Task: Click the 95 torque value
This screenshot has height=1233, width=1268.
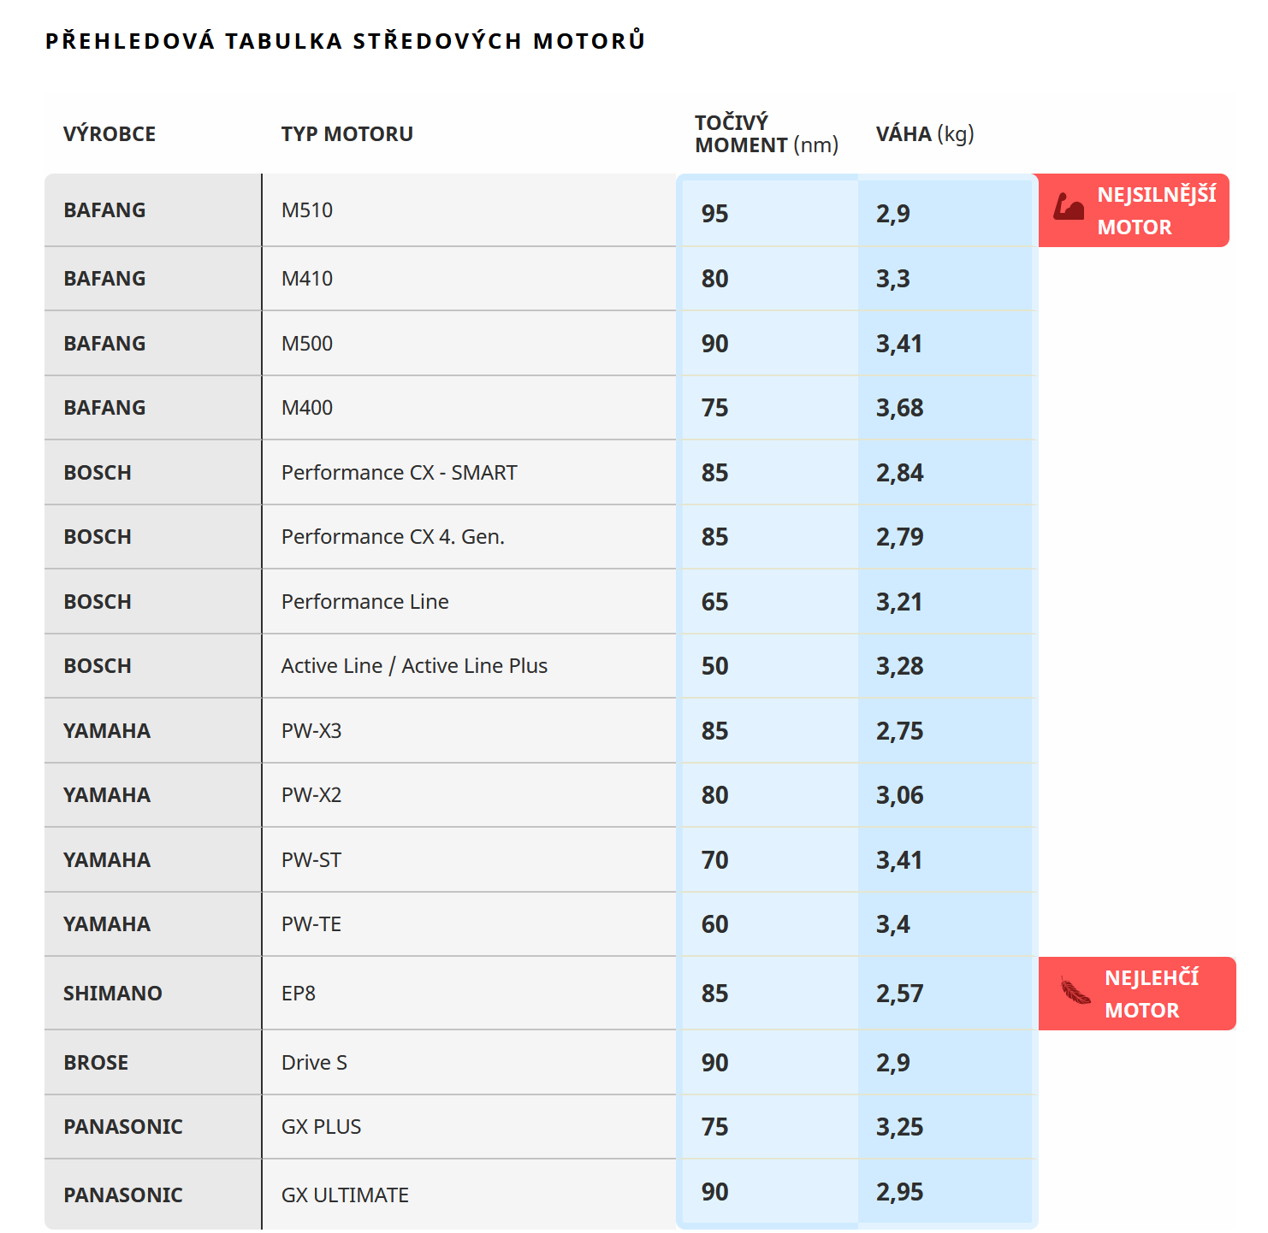Action: [x=714, y=214]
